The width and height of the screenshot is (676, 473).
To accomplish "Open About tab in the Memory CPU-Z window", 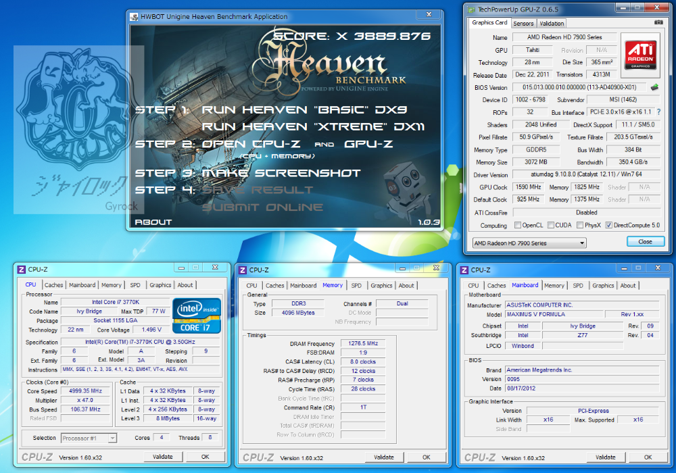I will (x=406, y=286).
